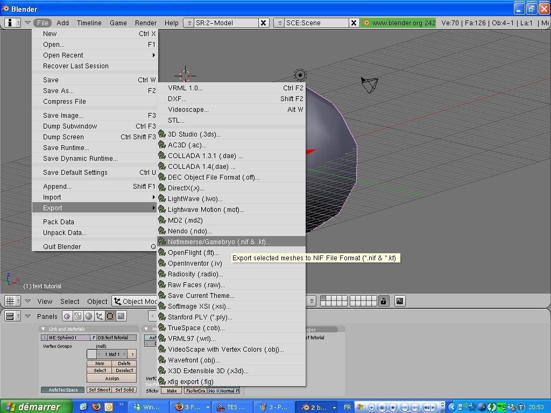Open screen layout SR:2-Model selector
The width and height of the screenshot is (551, 413).
pyautogui.click(x=190, y=23)
